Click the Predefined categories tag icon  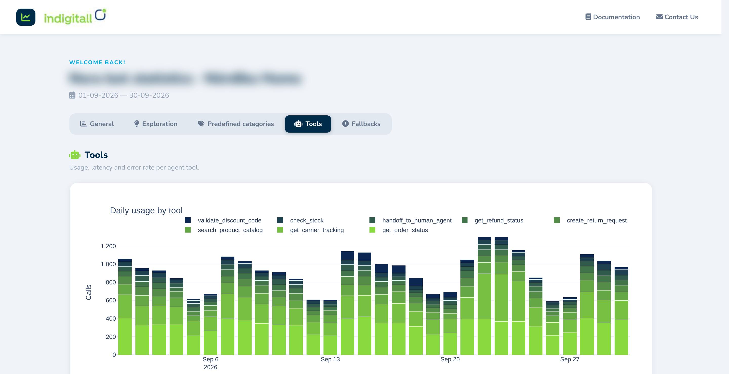(x=201, y=124)
